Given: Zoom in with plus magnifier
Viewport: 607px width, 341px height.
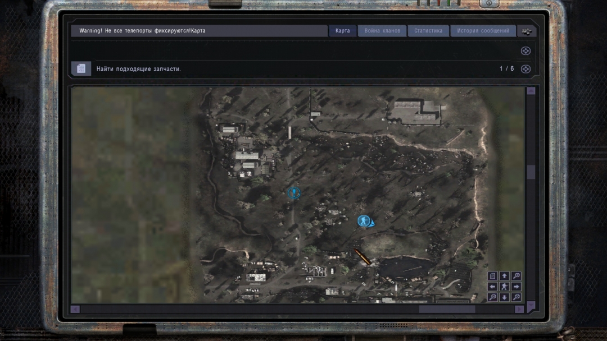Looking at the screenshot, I should click(x=516, y=276).
